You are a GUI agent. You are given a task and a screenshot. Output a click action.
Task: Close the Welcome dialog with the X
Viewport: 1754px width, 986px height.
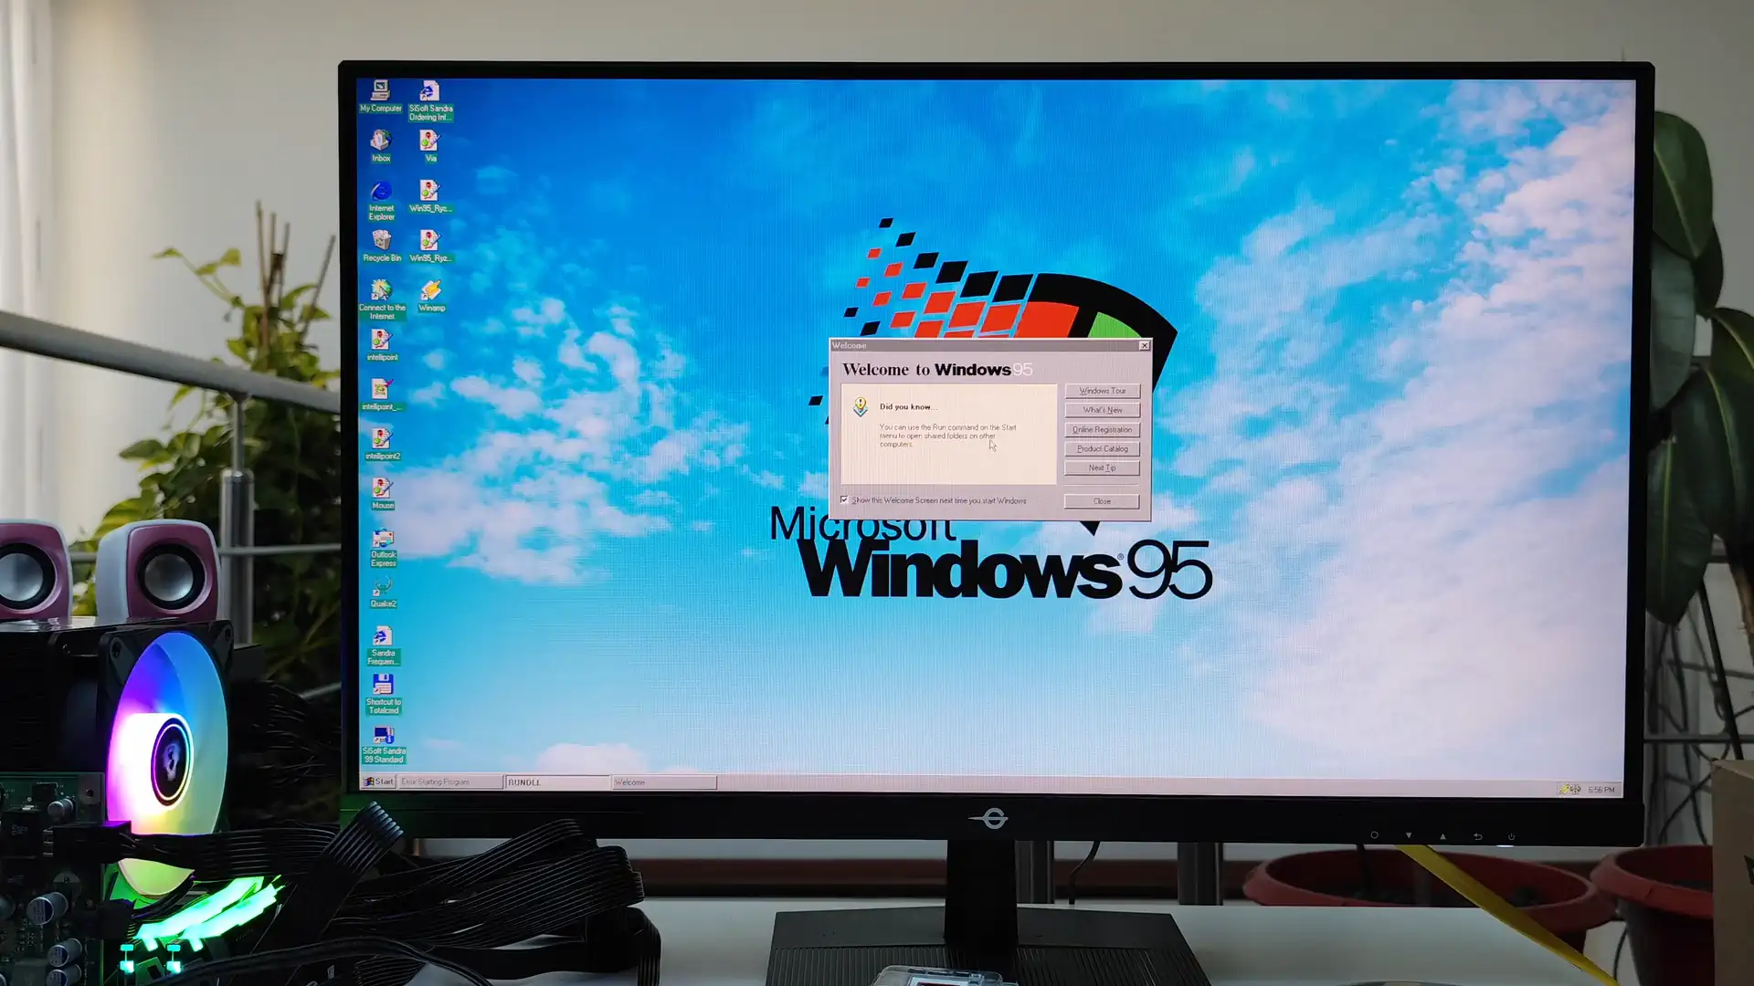pyautogui.click(x=1144, y=345)
